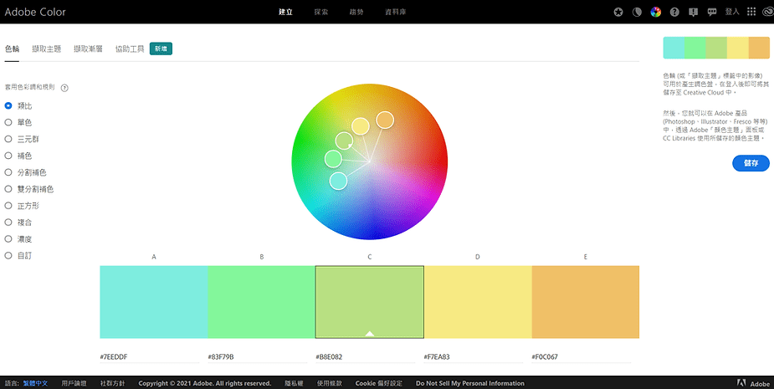Open the 探索 top menu
This screenshot has width=774, height=389.
pyautogui.click(x=320, y=12)
